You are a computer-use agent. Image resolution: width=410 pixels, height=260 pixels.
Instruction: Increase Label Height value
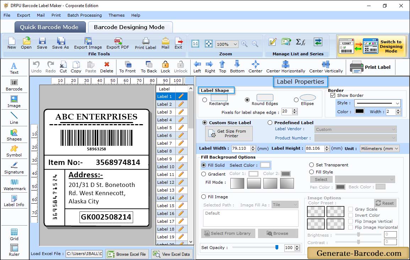[x=327, y=147]
